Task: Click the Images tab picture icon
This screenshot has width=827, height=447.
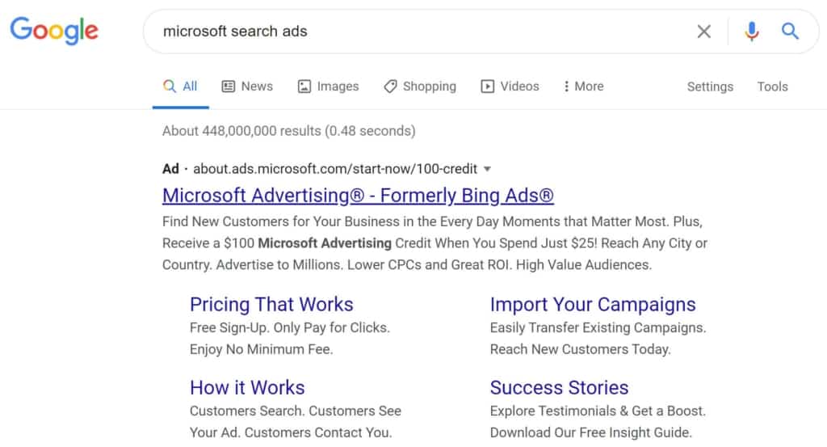Action: pyautogui.click(x=304, y=86)
